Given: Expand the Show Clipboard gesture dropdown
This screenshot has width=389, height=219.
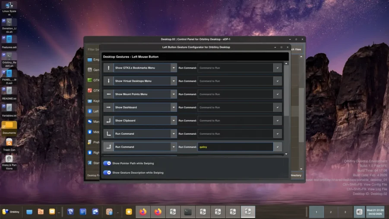Looking at the screenshot, I should tap(174, 121).
